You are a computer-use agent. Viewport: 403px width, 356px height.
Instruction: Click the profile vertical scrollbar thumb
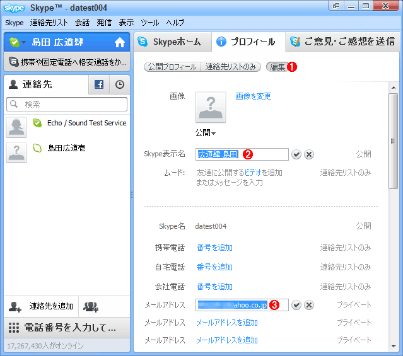pos(394,141)
